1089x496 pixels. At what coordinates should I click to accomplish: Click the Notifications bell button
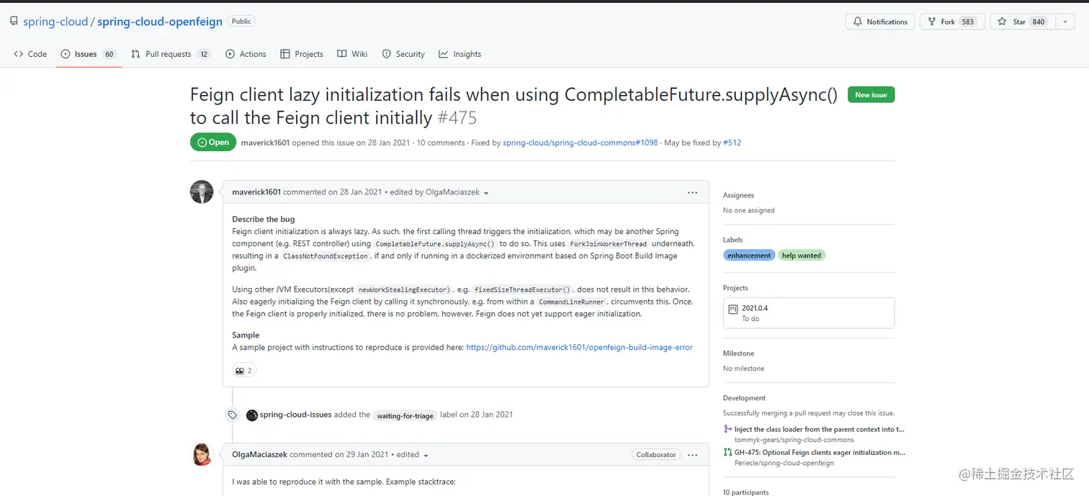[880, 22]
